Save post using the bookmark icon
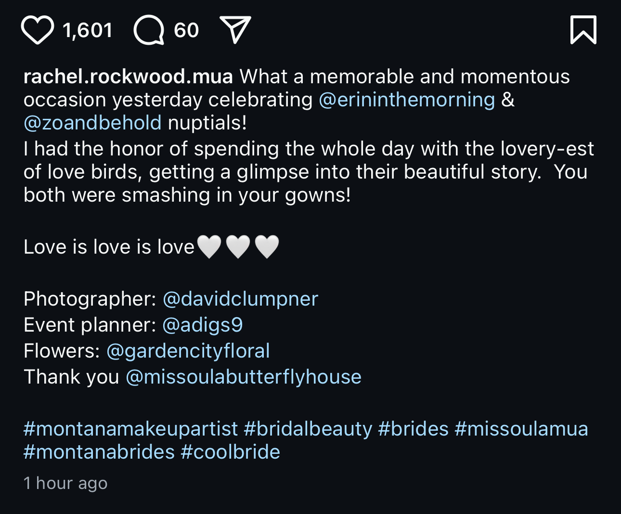The width and height of the screenshot is (621, 514). pyautogui.click(x=583, y=30)
